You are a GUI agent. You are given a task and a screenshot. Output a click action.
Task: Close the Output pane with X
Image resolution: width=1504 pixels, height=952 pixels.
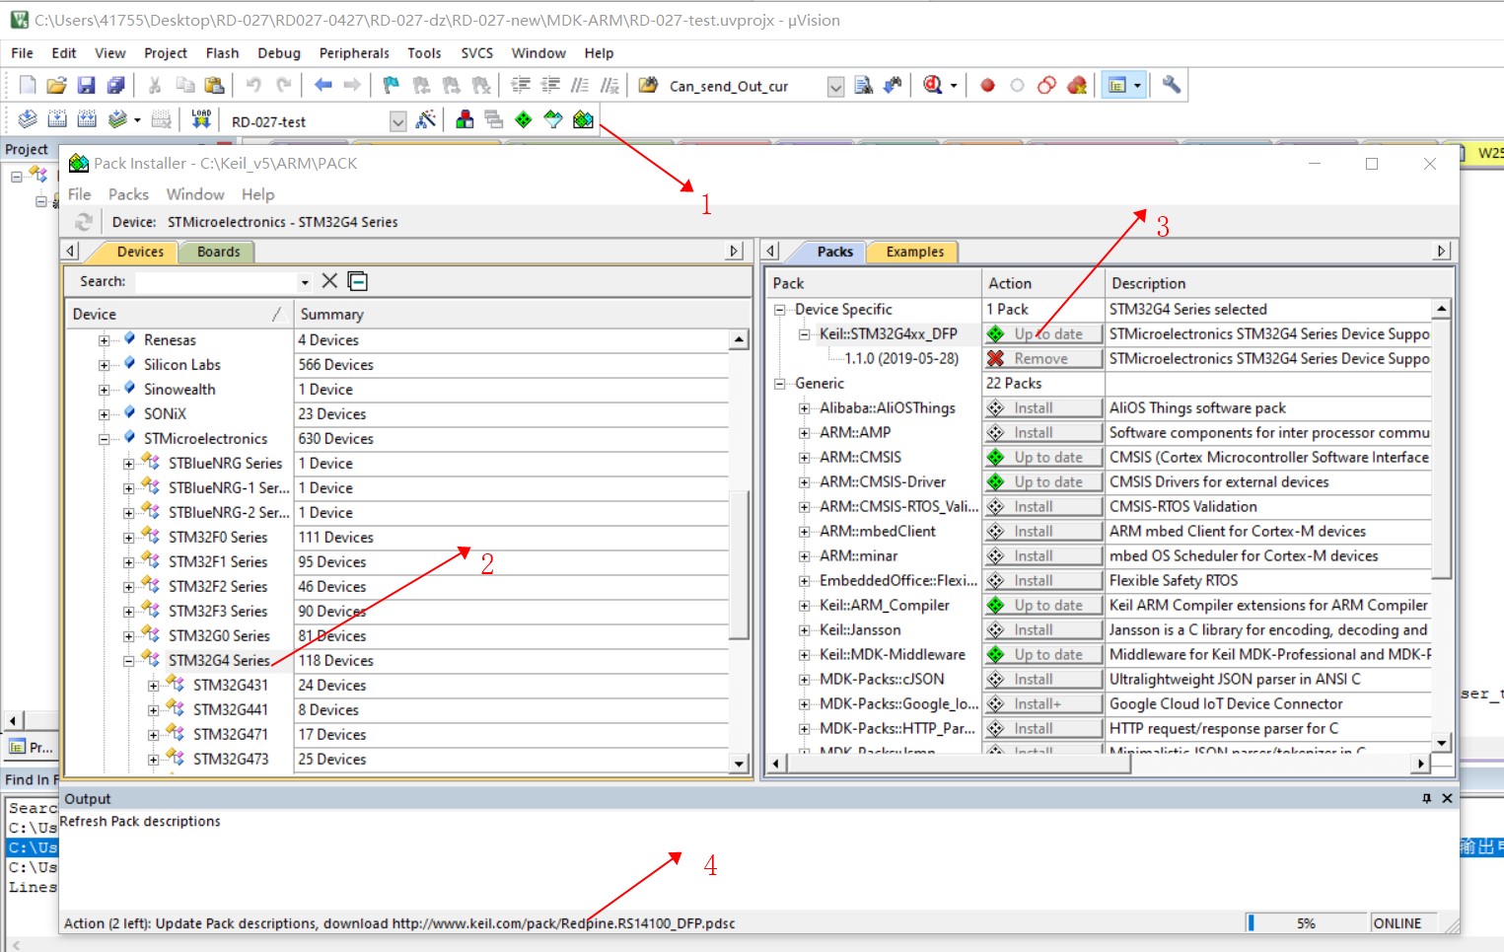click(x=1448, y=798)
